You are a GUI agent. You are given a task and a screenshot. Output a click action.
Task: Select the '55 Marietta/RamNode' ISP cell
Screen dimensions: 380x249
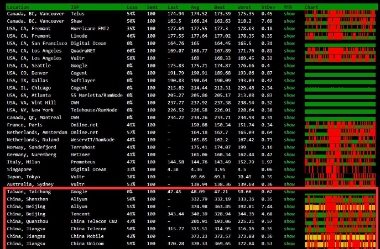tap(97, 96)
